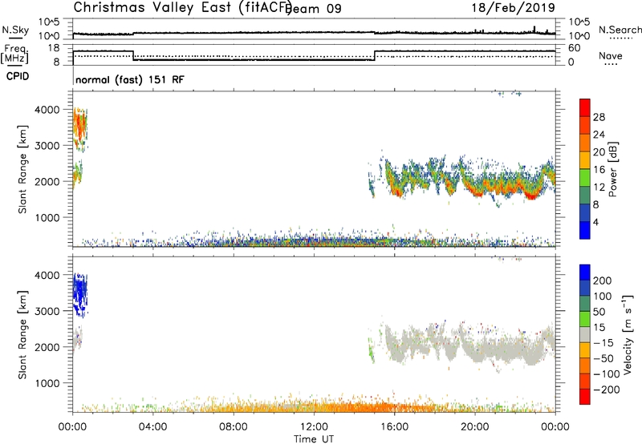
Task: Click the gray -15 to 15 Velocity colorbar segment
Action: point(585,334)
